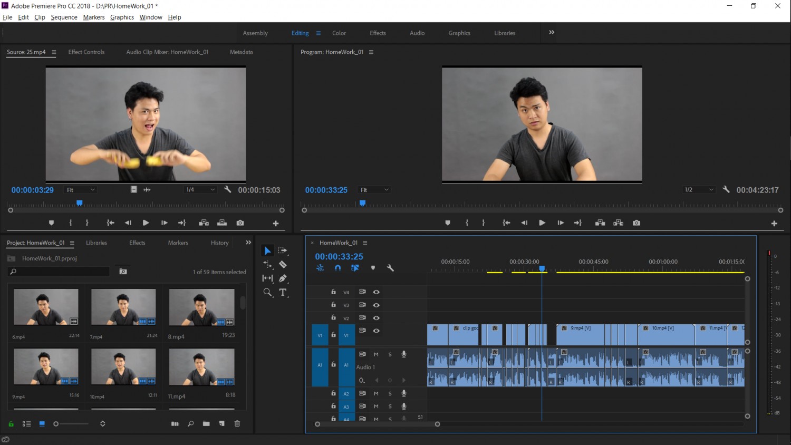Click the Source monitor playhead marker
This screenshot has height=445, width=791.
tap(80, 203)
